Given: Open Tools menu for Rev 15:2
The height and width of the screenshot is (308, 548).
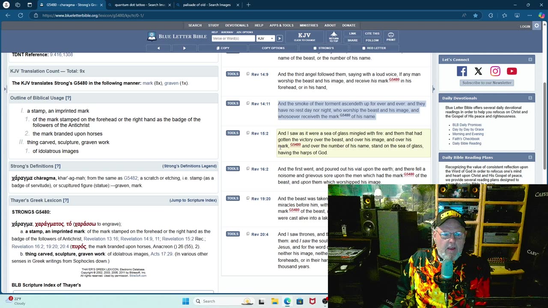Looking at the screenshot, I should 232,133.
